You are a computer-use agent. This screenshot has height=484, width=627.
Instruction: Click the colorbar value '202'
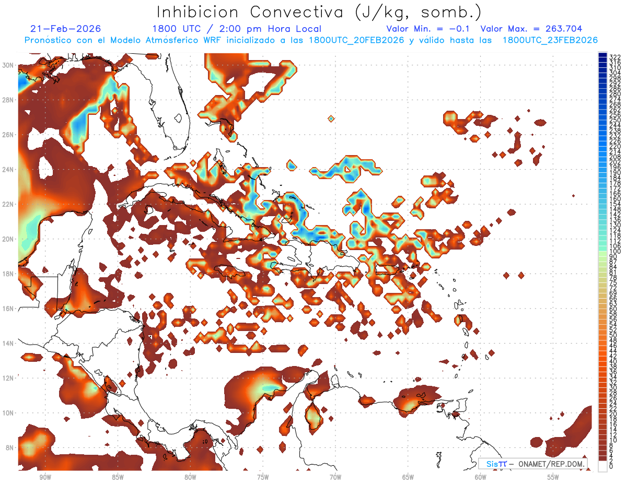pyautogui.click(x=615, y=162)
